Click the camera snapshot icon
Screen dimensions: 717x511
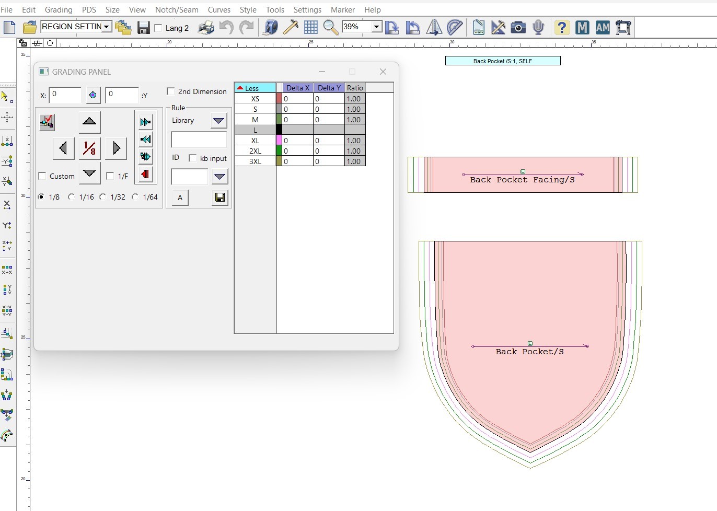click(518, 28)
